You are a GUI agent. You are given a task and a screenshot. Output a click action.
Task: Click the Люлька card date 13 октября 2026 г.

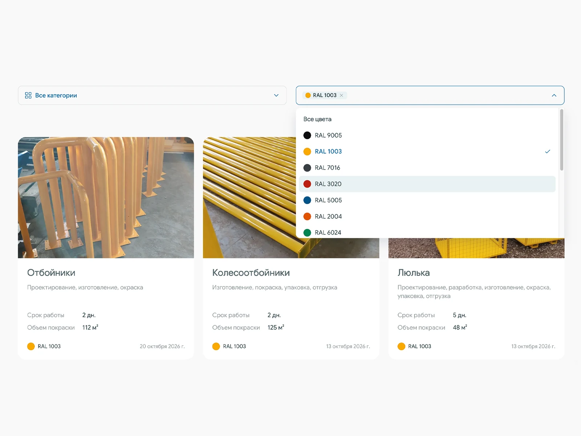pyautogui.click(x=533, y=346)
